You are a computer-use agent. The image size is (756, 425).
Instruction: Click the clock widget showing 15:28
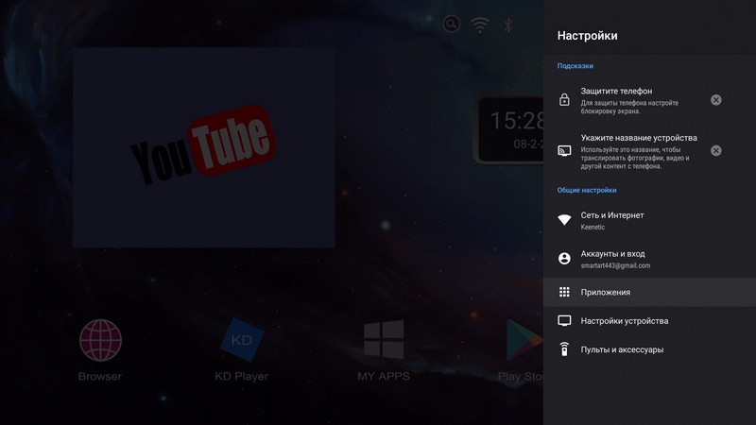click(510, 128)
